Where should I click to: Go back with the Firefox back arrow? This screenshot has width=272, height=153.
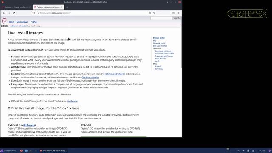4,13
